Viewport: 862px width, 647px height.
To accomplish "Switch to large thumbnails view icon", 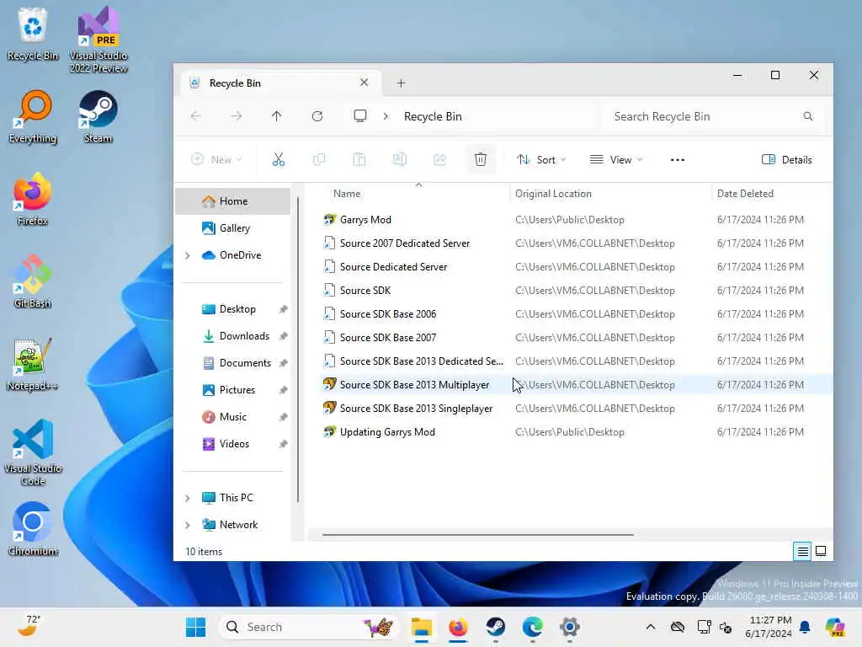I will point(821,551).
